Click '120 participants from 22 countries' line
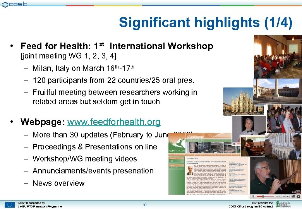This screenshot has width=302, height=209. click(113, 80)
